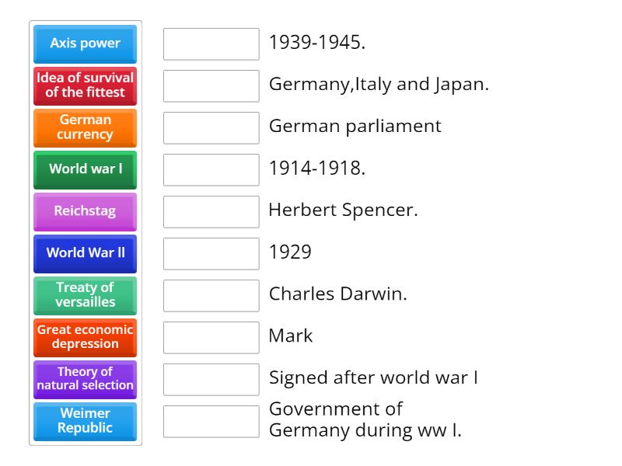Click the Idea of survival of the fittest tile
Screen dimensions: 622x466
[x=85, y=85]
